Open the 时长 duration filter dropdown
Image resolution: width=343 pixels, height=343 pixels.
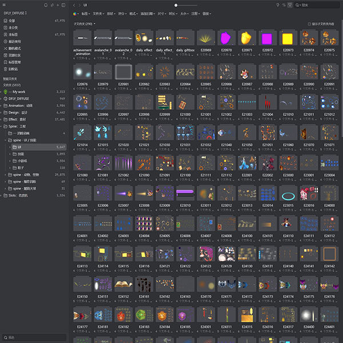[x=173, y=14]
